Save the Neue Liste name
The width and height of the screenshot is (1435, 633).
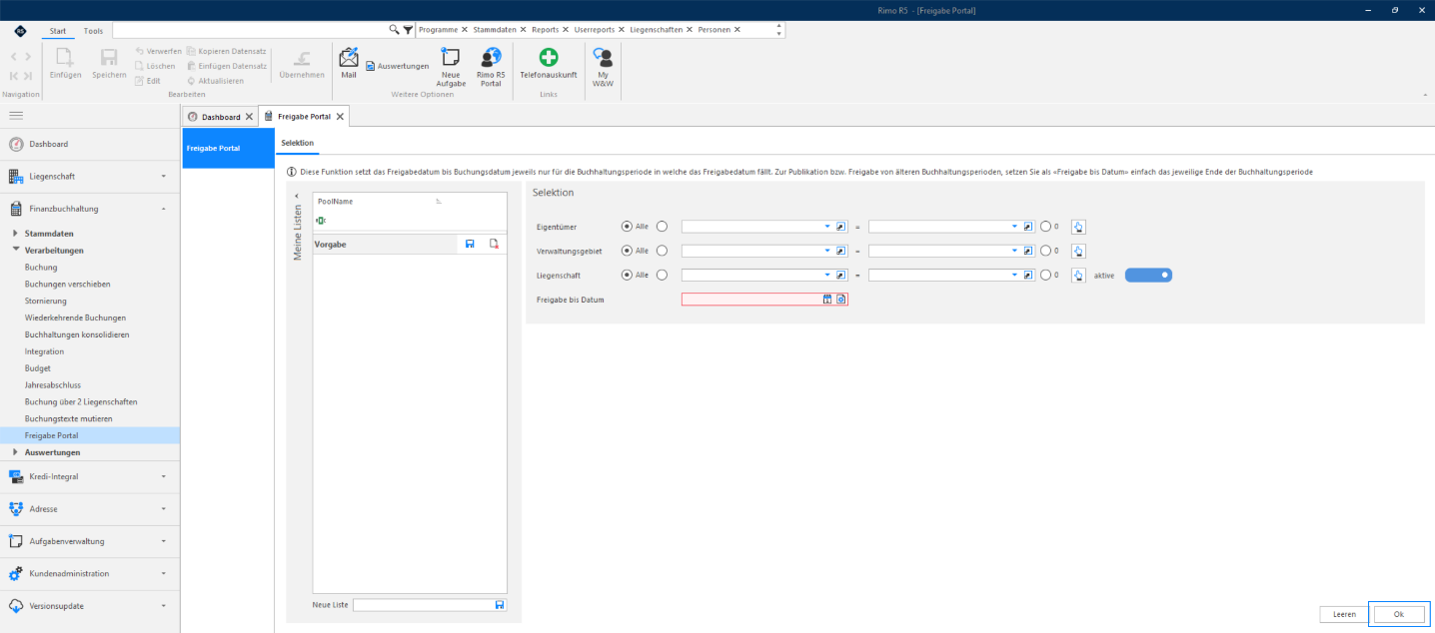[x=500, y=605]
